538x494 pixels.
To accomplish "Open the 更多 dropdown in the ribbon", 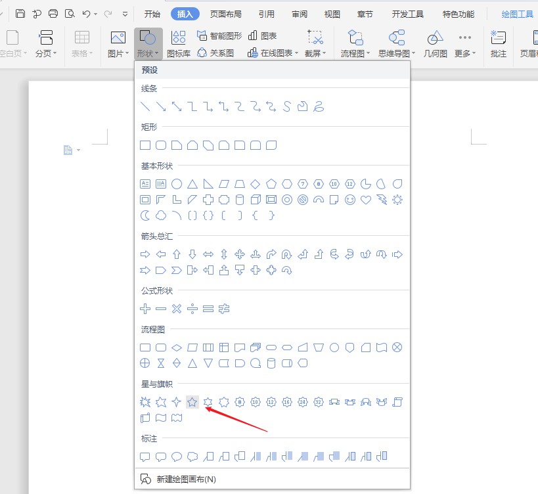I will click(x=475, y=54).
